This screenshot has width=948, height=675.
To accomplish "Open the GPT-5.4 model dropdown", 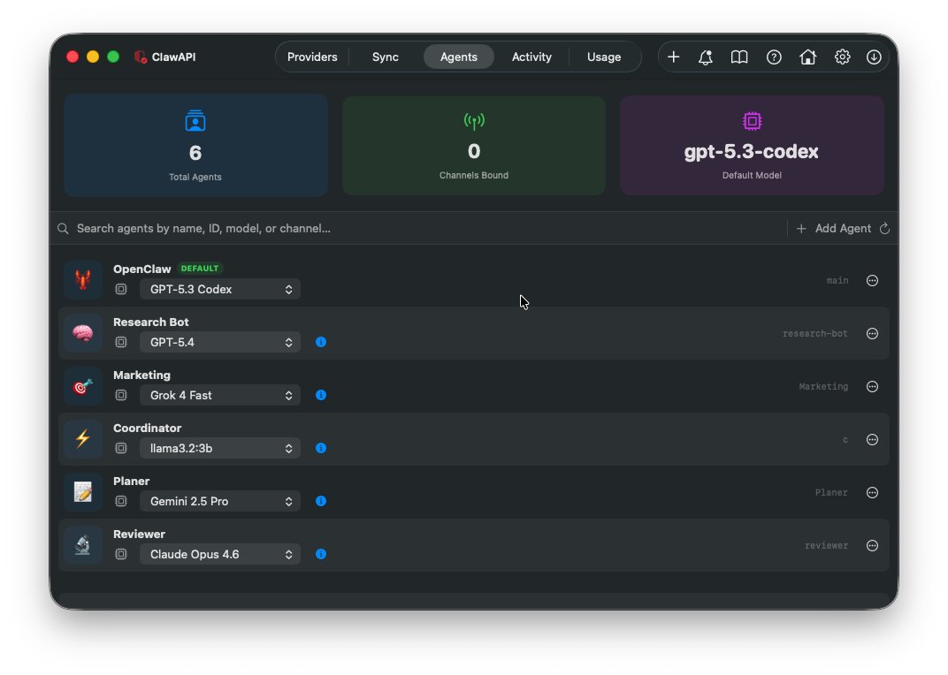I will point(220,342).
